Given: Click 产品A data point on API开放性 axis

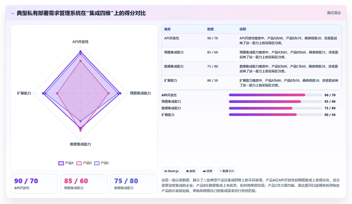Looking at the screenshot, I should pyautogui.click(x=80, y=52).
